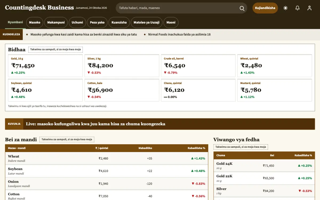The width and height of the screenshot is (320, 200).
Task: Click the sample-data badge beside Bidhaa
Action: coord(55,50)
